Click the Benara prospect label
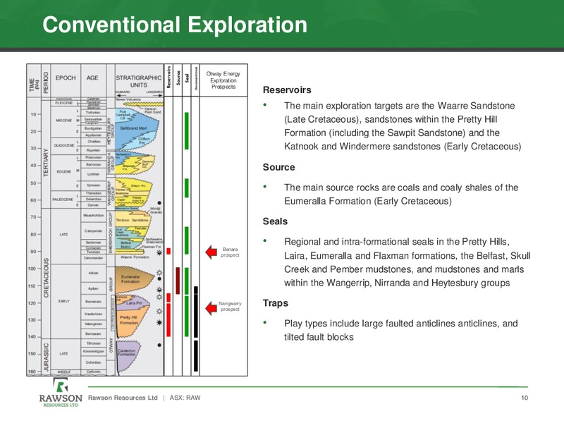This screenshot has height=423, width=564. pos(231,252)
